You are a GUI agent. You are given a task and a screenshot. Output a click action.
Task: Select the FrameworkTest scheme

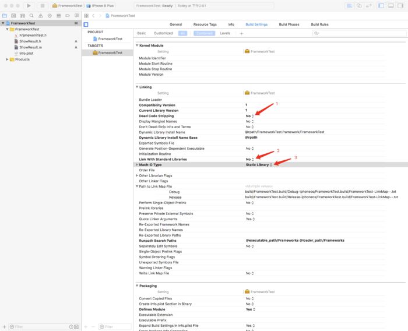coord(68,6)
